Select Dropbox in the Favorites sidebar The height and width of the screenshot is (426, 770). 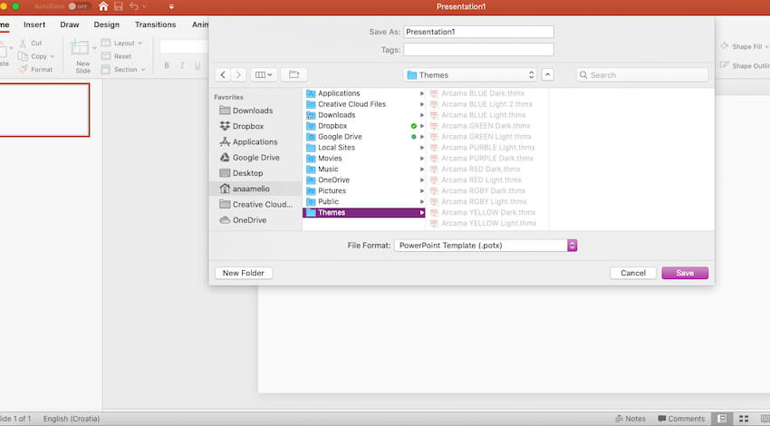click(247, 126)
